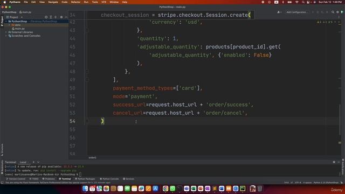345x194 pixels.
Task: Open the Tools menu
Action: click(x=95, y=2)
